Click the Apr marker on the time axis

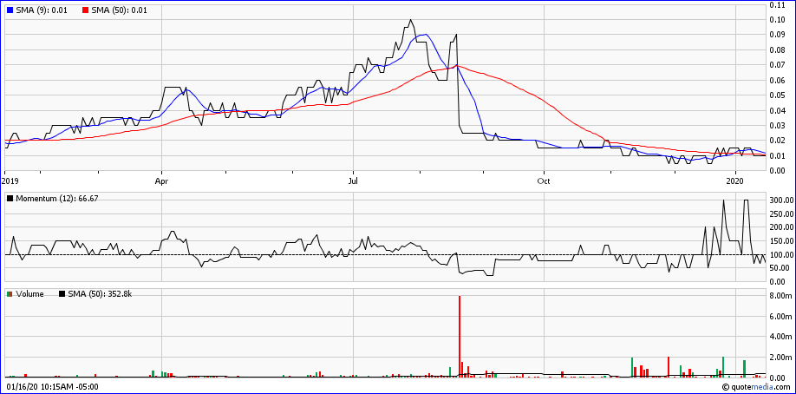click(161, 181)
